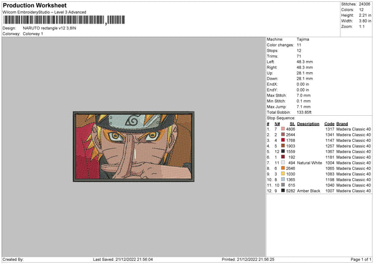Viewport: 374px width, 264px height.
Task: Click stitch count '5282' in stop 12
Action: coord(290,191)
